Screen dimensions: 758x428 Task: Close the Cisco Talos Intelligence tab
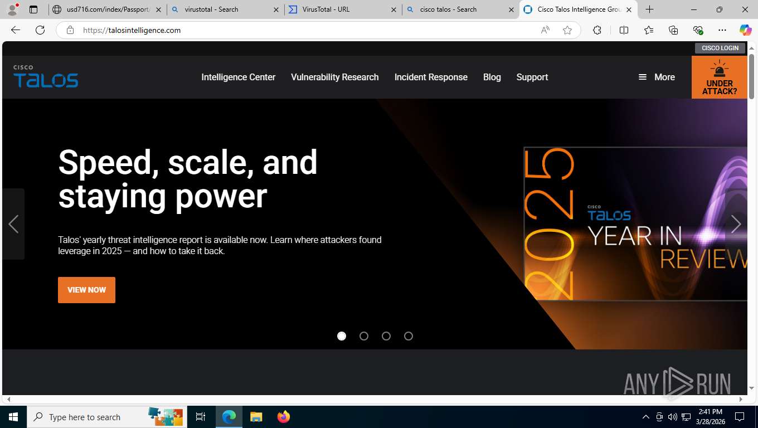629,9
